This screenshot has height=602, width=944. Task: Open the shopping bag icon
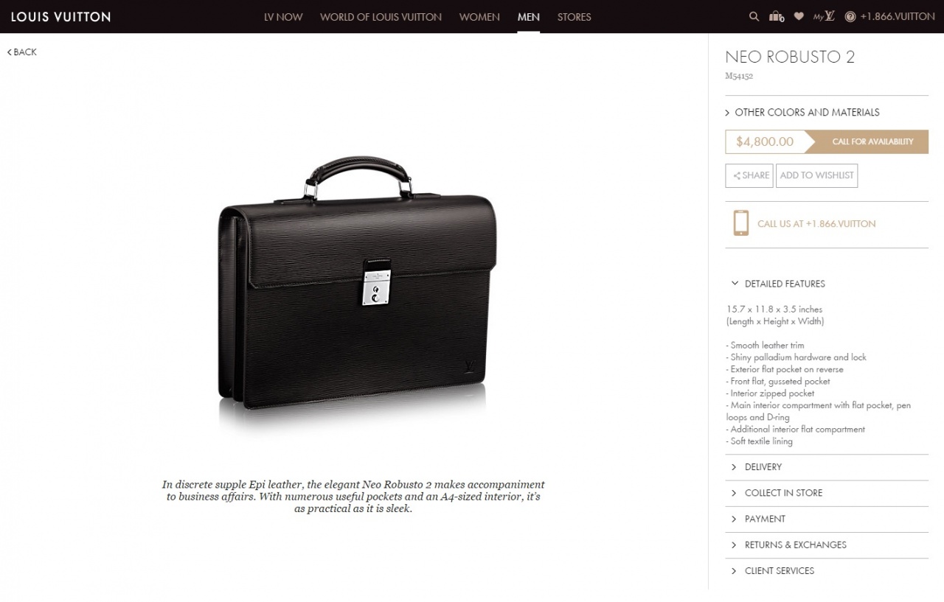[x=777, y=16]
